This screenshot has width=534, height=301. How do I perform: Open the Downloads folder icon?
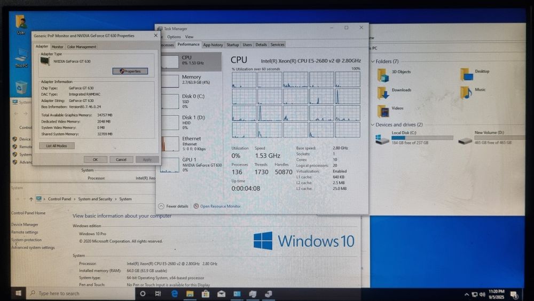pyautogui.click(x=383, y=93)
